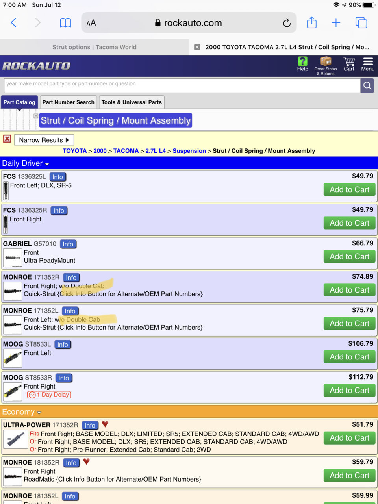This screenshot has width=378, height=504.
Task: Open Info for Monroe 181352L
Action: (x=70, y=496)
